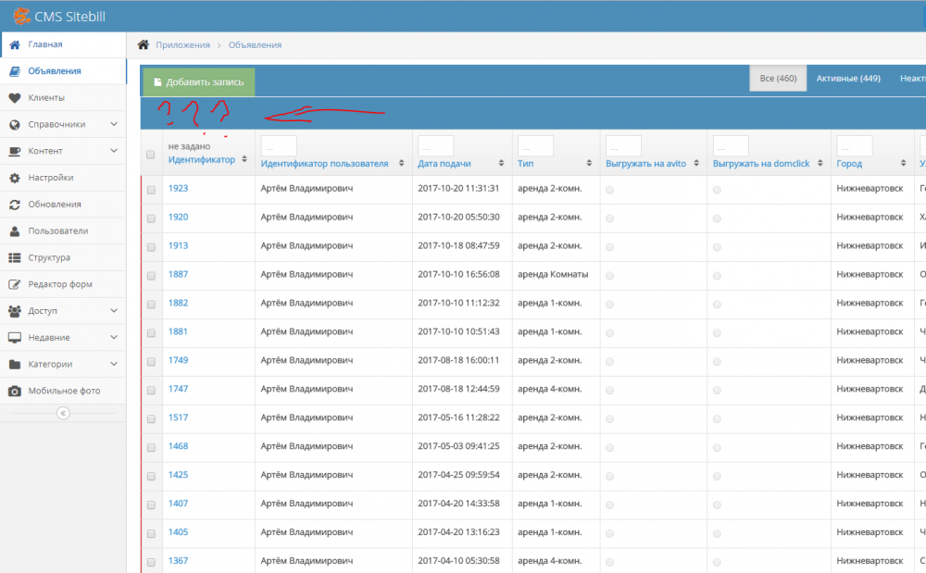Click the Клиенты heart icon in sidebar
This screenshot has width=926, height=573.
(x=15, y=98)
